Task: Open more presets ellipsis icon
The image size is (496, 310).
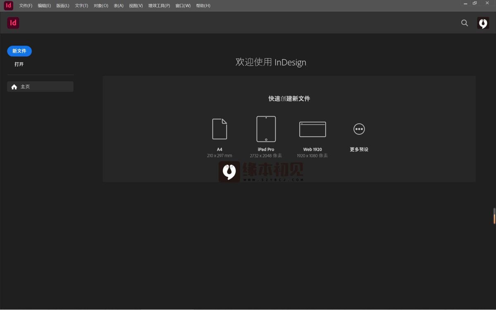Action: [x=359, y=129]
